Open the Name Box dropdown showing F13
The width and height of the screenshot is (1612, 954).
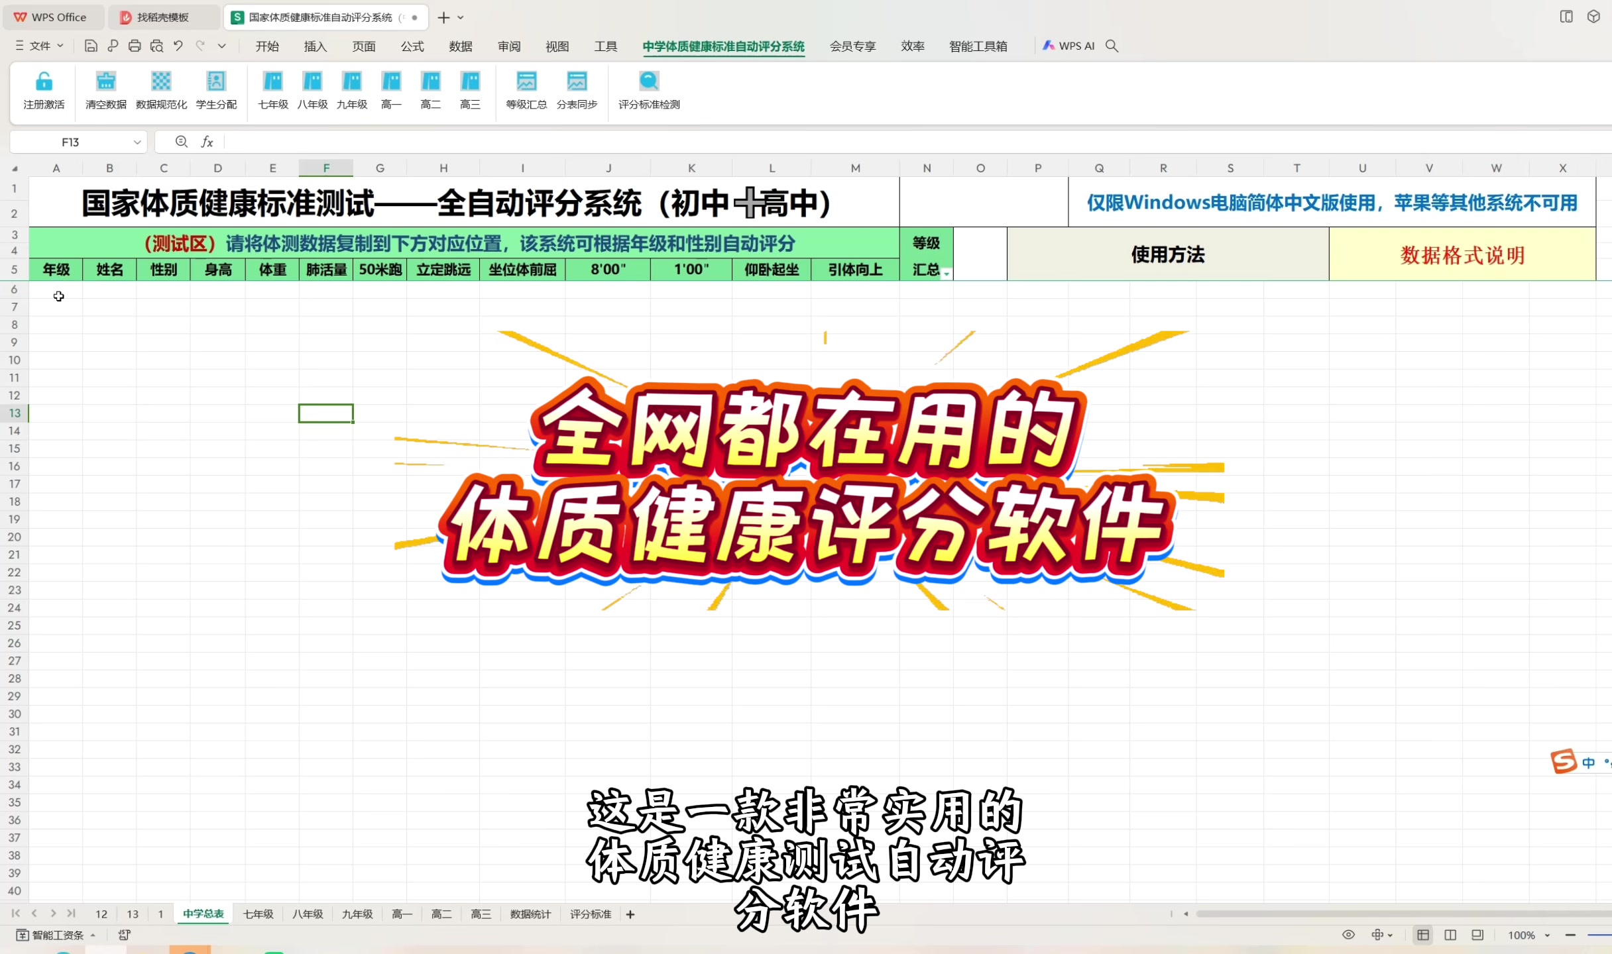pos(137,142)
